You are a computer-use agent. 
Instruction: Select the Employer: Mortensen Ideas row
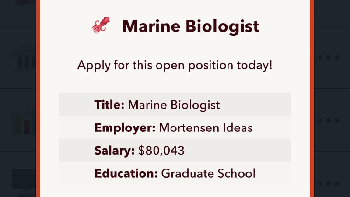[175, 127]
